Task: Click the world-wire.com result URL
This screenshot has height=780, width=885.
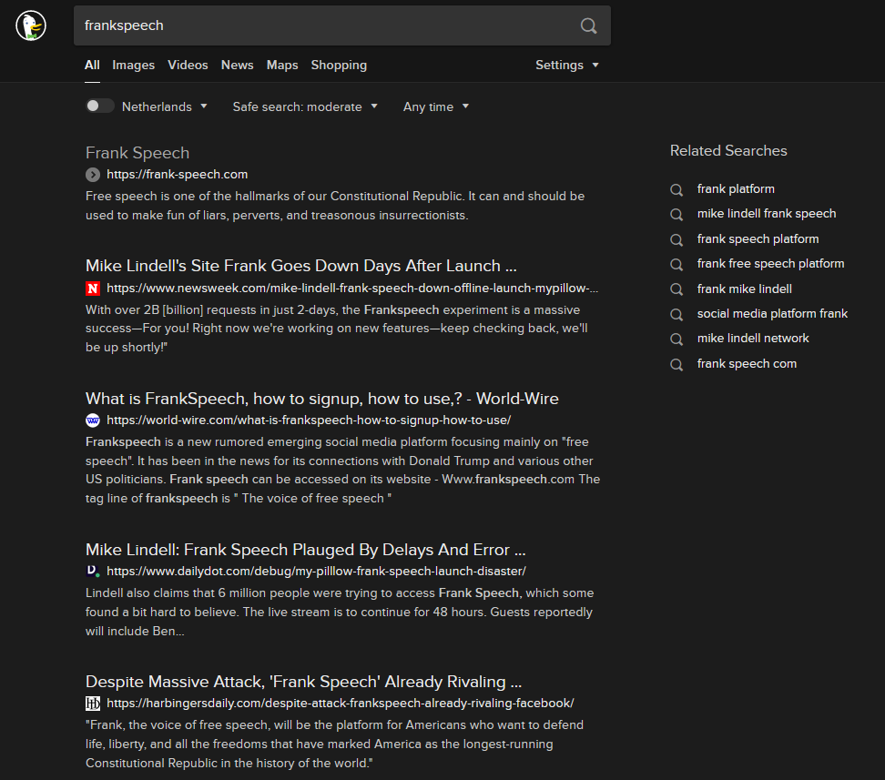Action: pos(309,420)
